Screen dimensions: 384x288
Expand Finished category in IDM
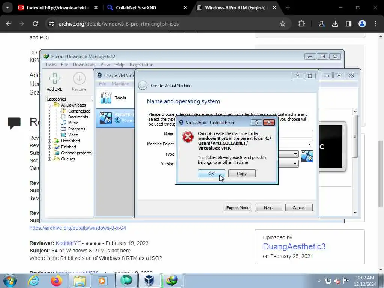tap(50, 147)
